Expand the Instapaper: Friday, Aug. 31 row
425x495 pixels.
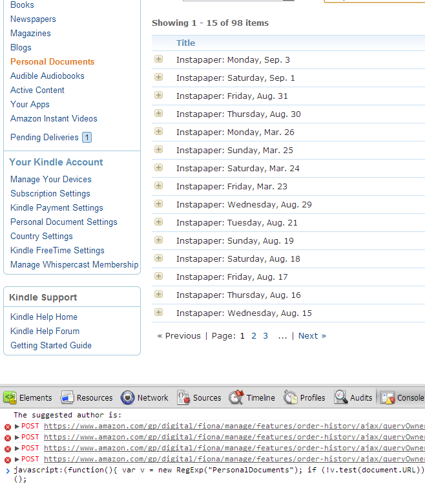tap(159, 95)
